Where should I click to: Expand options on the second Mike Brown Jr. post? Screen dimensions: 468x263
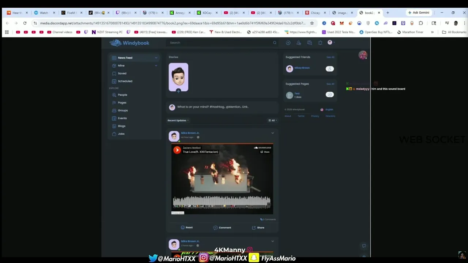pos(273,241)
